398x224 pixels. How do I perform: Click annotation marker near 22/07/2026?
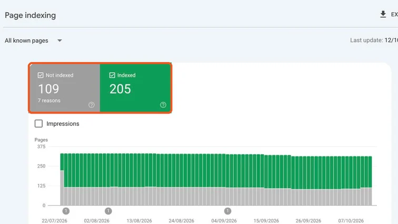point(66,211)
